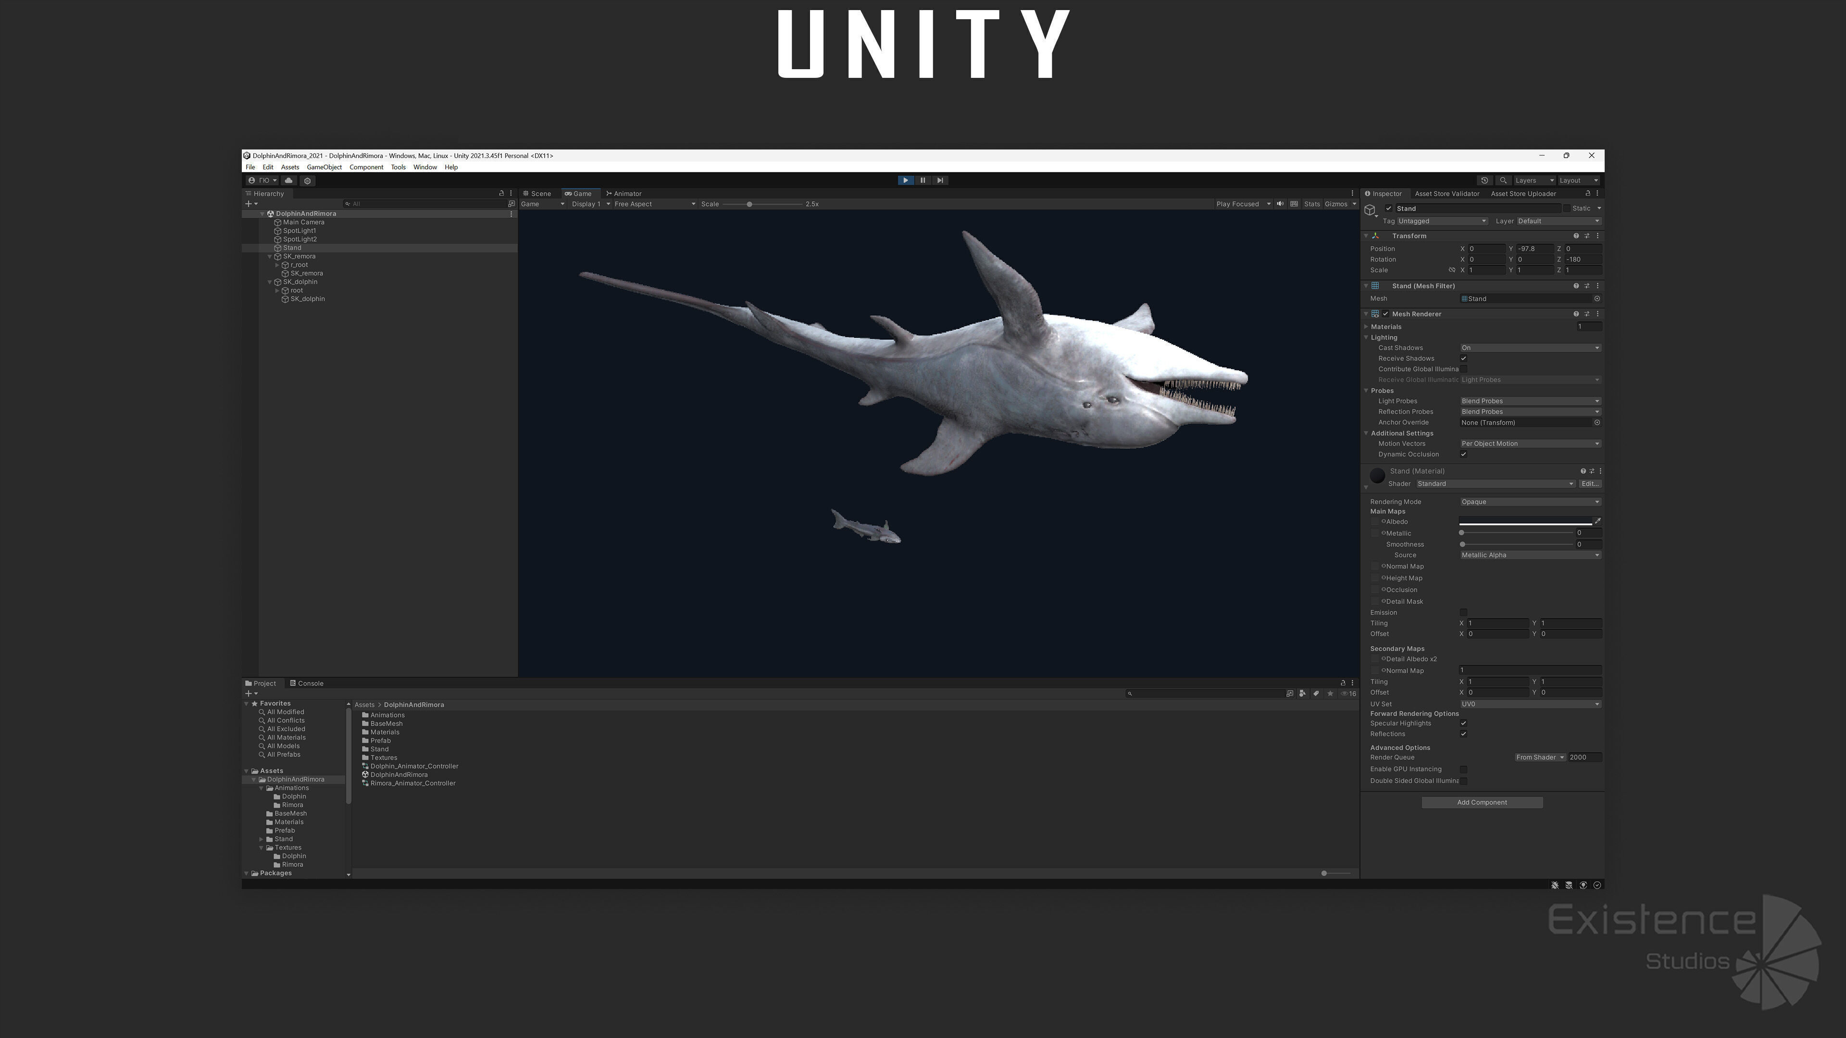Click the Mesh field object picker
Screen dimensions: 1846x1038
(1597, 299)
